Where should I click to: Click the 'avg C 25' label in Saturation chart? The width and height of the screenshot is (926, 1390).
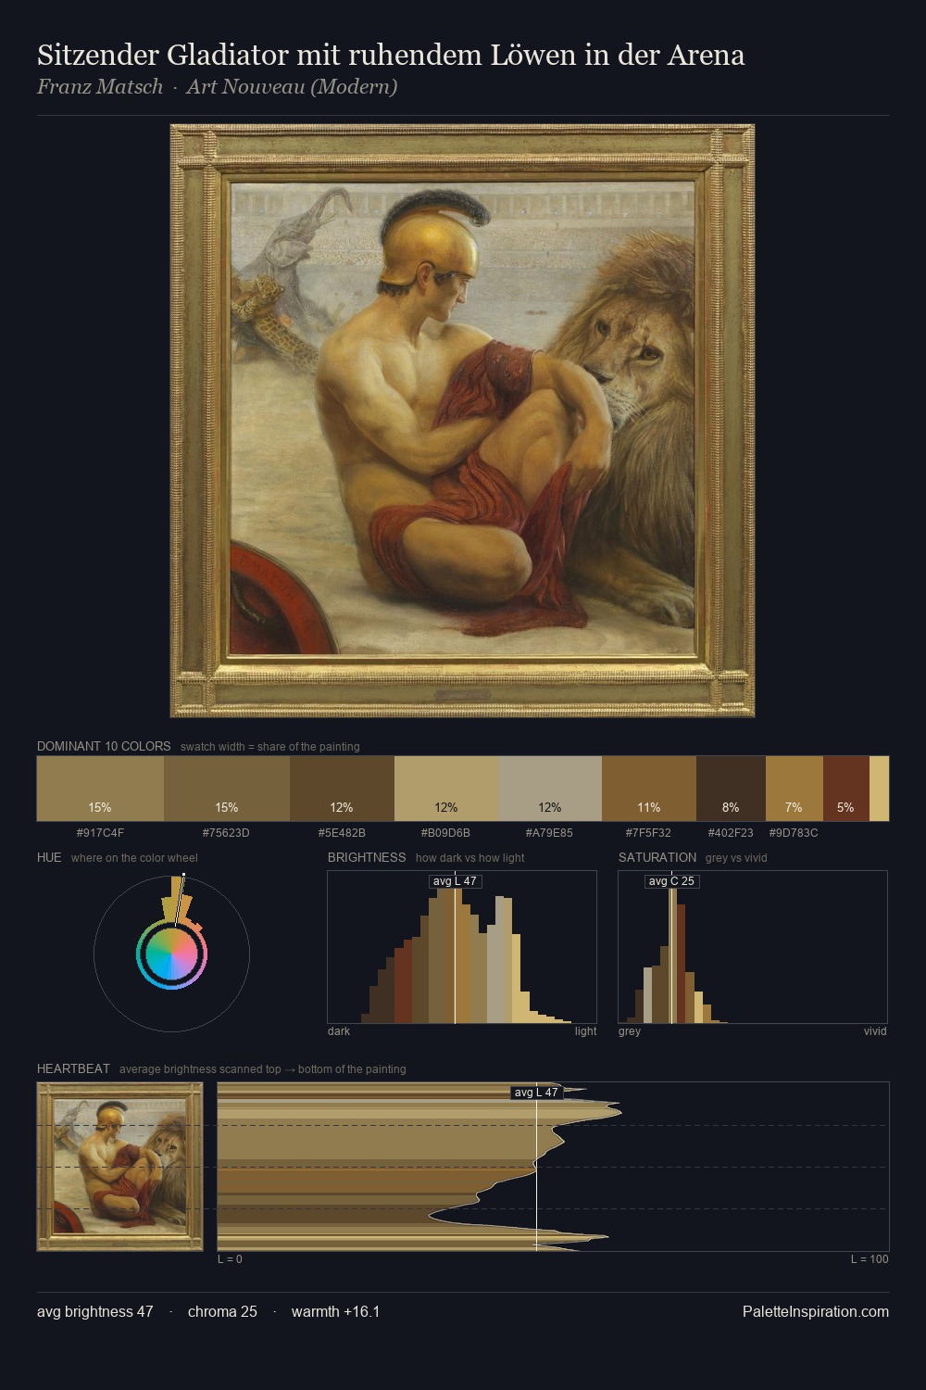pos(671,880)
